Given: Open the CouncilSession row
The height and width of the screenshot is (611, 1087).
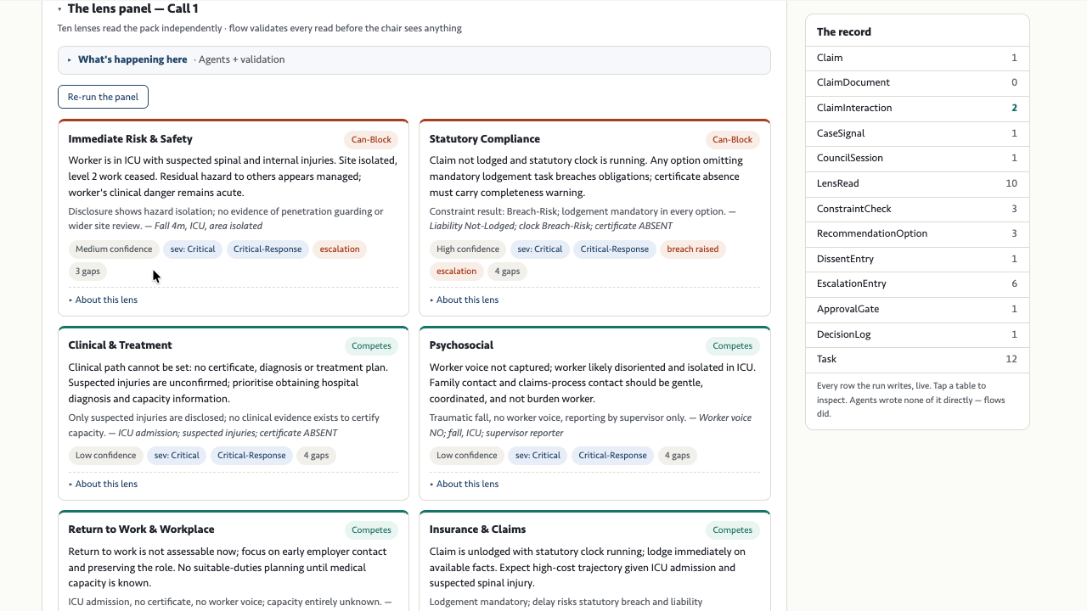Looking at the screenshot, I should (x=917, y=158).
